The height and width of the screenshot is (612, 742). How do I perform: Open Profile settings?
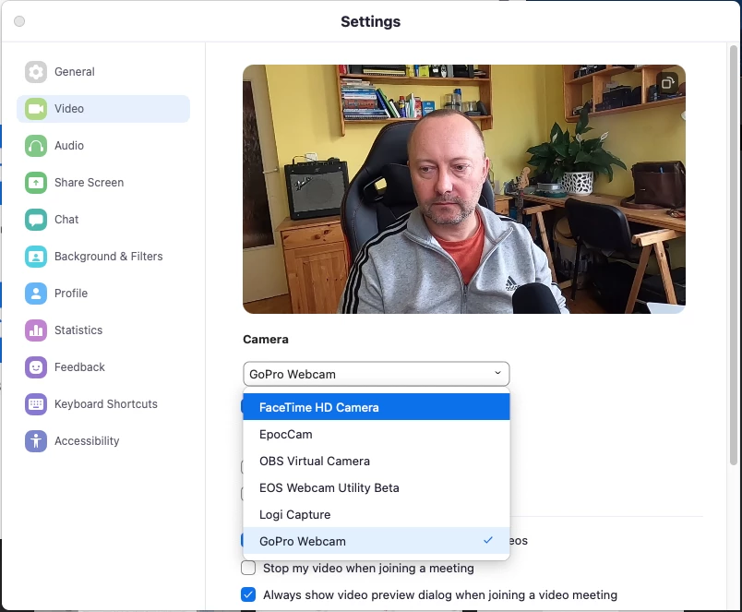[103, 294]
